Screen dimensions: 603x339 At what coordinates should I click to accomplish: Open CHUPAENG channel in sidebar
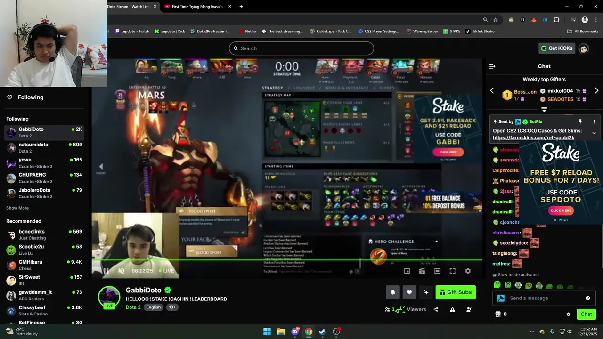click(x=44, y=178)
